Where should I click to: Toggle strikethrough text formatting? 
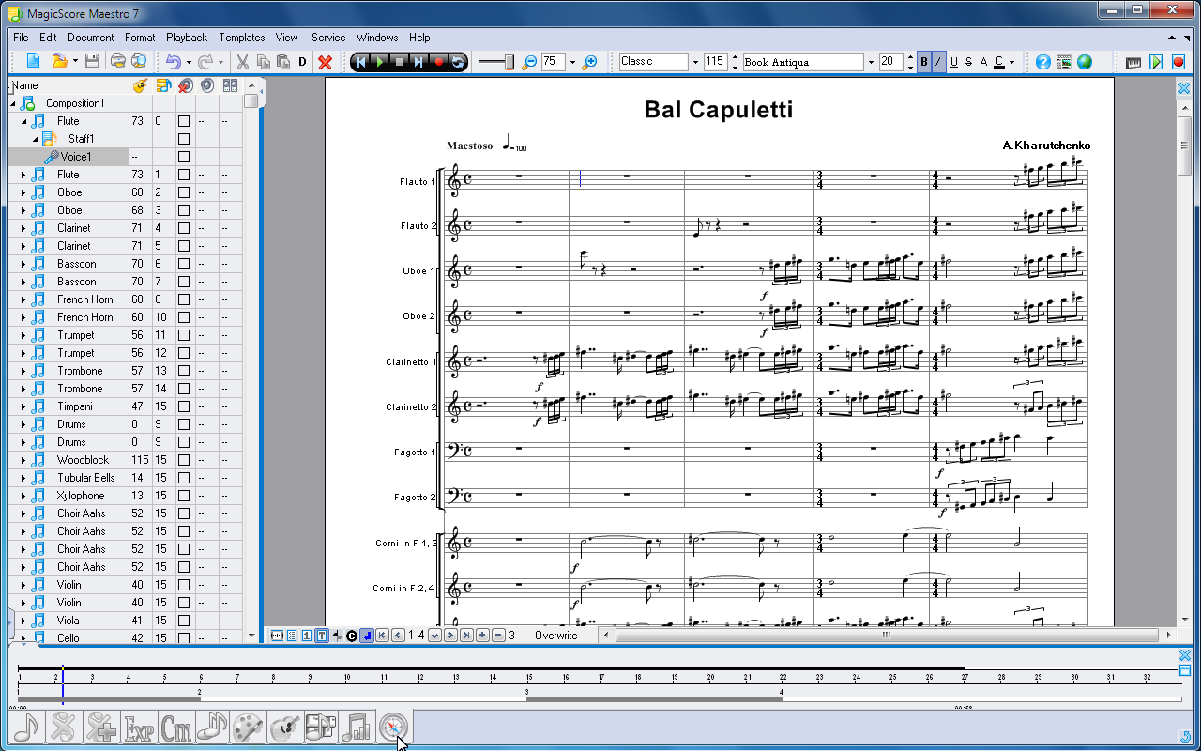[968, 62]
